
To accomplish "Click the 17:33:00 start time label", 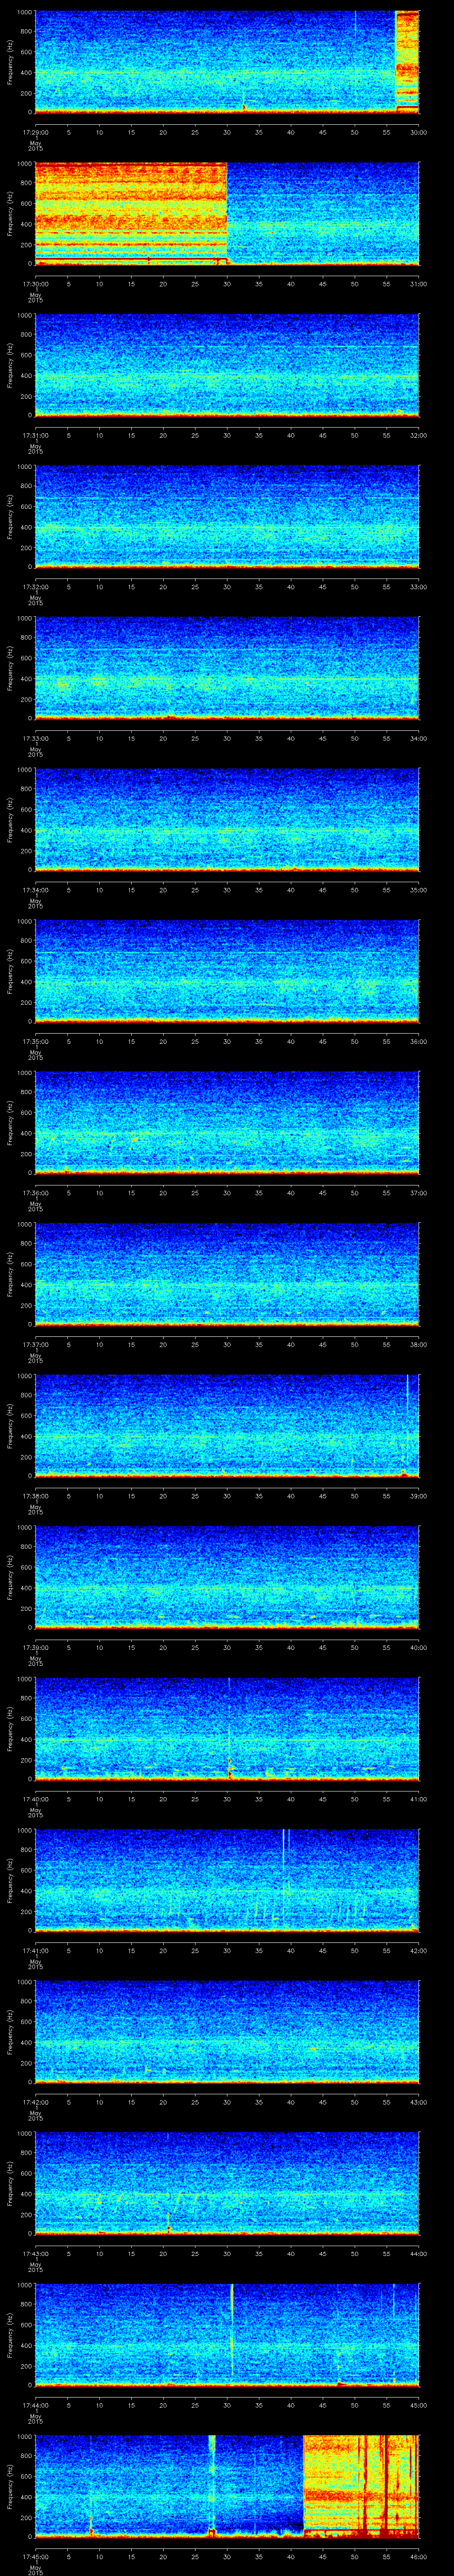I will [x=35, y=738].
